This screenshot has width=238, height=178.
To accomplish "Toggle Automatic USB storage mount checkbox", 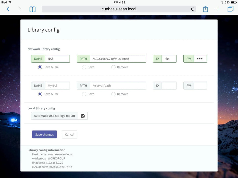I will click(x=83, y=116).
